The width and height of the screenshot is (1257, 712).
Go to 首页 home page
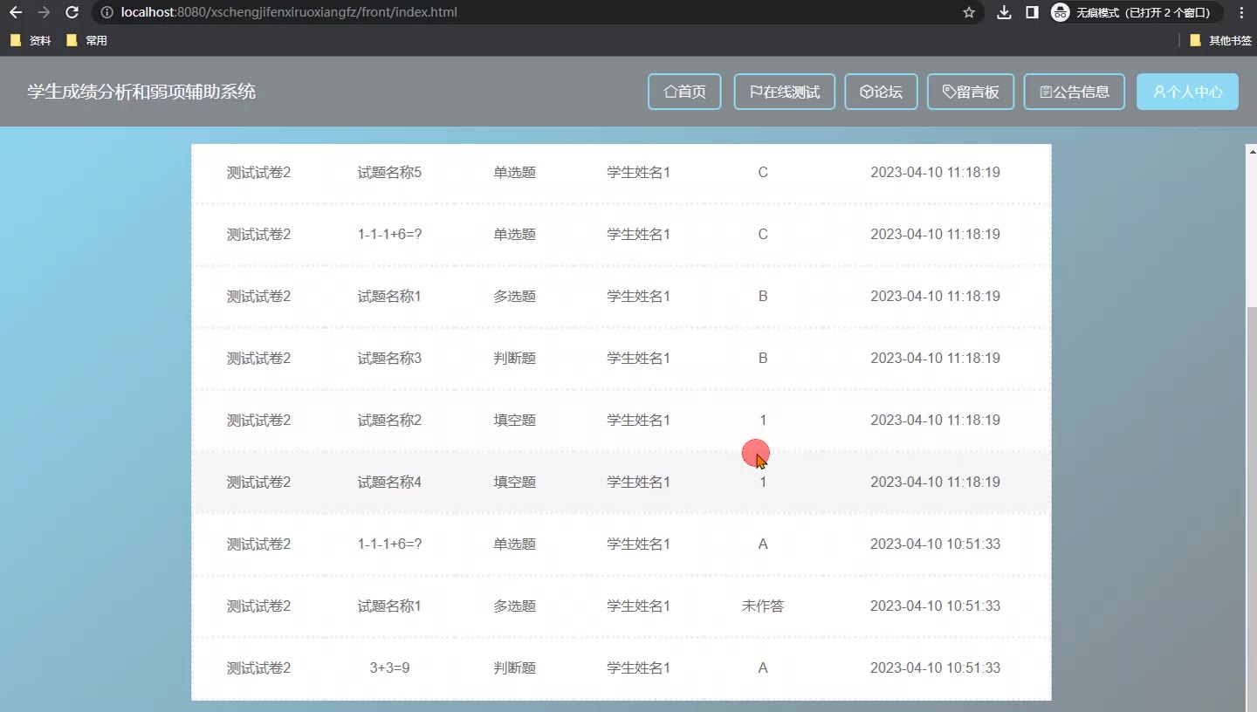(x=684, y=92)
